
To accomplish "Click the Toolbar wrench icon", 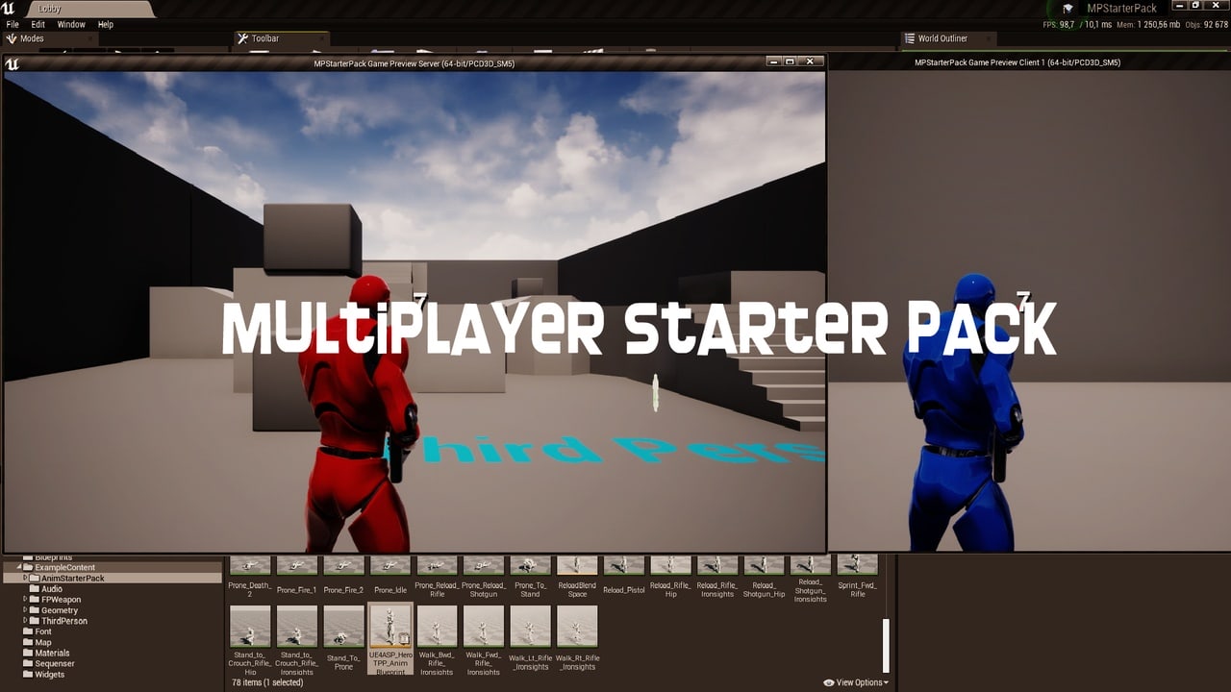I will pos(241,38).
